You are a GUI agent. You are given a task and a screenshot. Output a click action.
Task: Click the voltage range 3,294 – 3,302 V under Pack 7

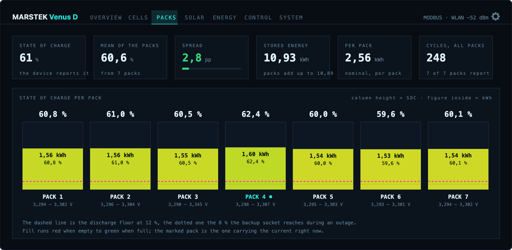click(458, 205)
